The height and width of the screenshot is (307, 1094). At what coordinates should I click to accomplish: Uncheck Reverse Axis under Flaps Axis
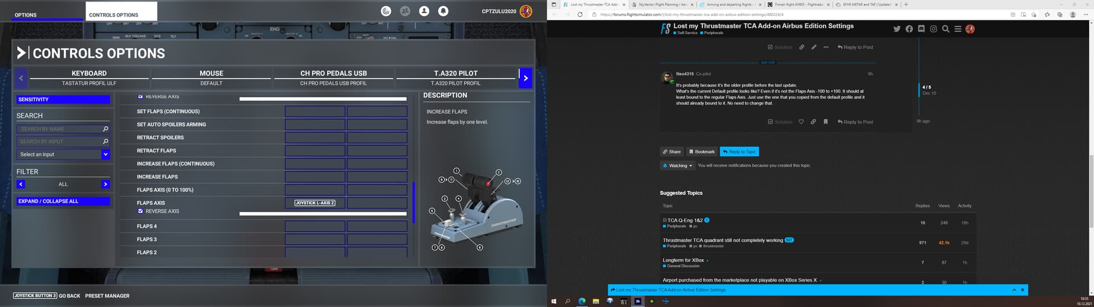tap(140, 211)
